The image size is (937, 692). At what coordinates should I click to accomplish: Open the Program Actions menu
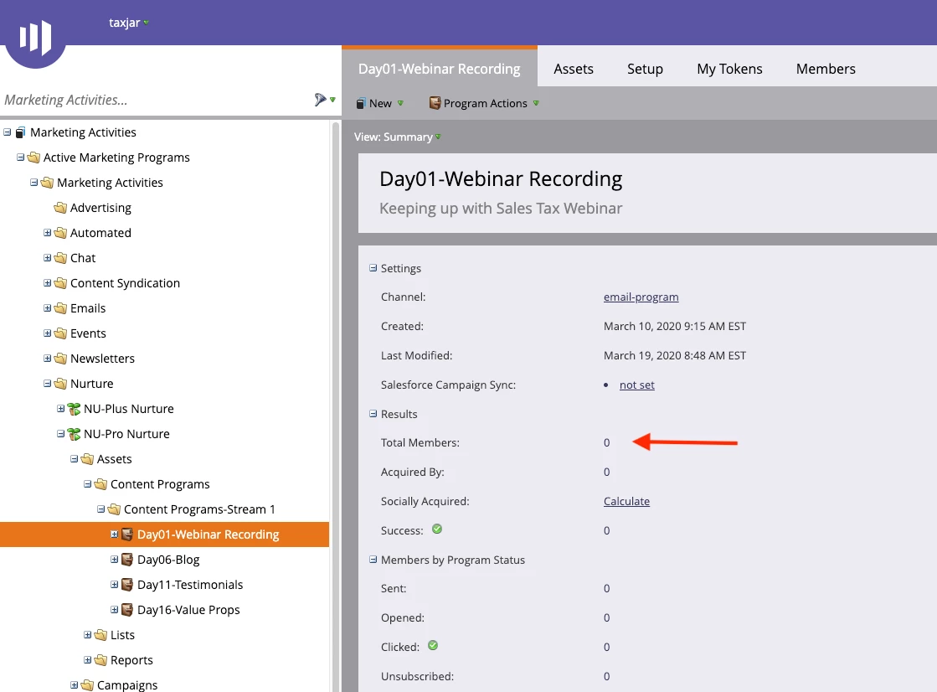tap(484, 104)
